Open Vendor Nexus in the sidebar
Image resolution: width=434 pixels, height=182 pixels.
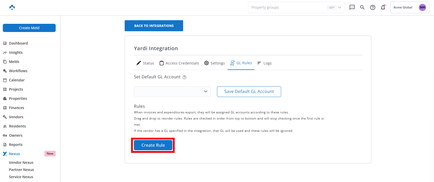pos(21,163)
